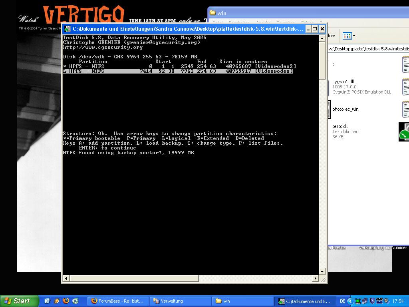Click console vertical scrollbar down arrow
Image resolution: width=409 pixels, height=307 pixels.
[322, 271]
